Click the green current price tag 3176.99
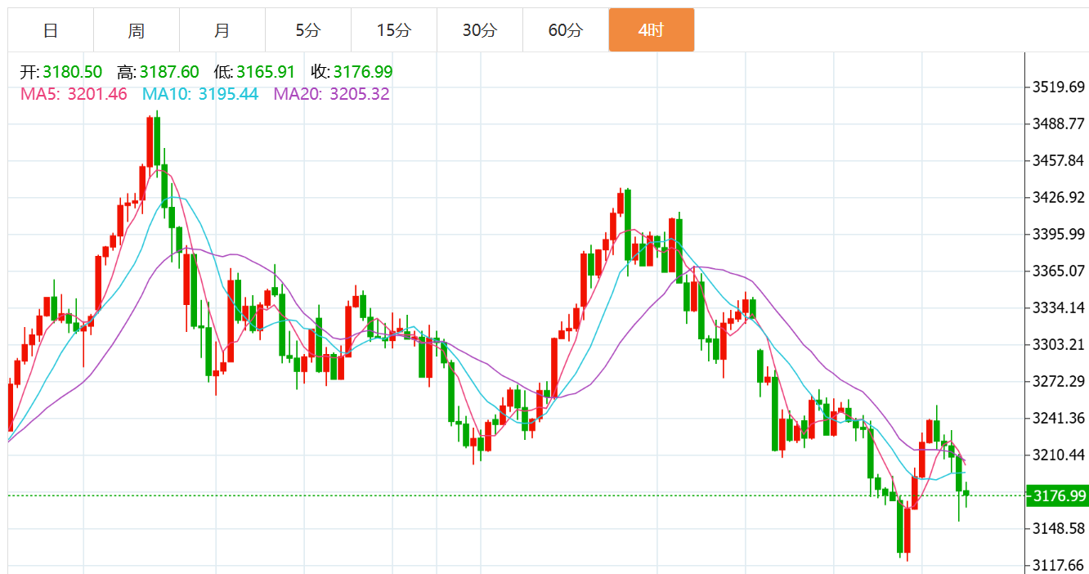1089x574 pixels. (1057, 496)
